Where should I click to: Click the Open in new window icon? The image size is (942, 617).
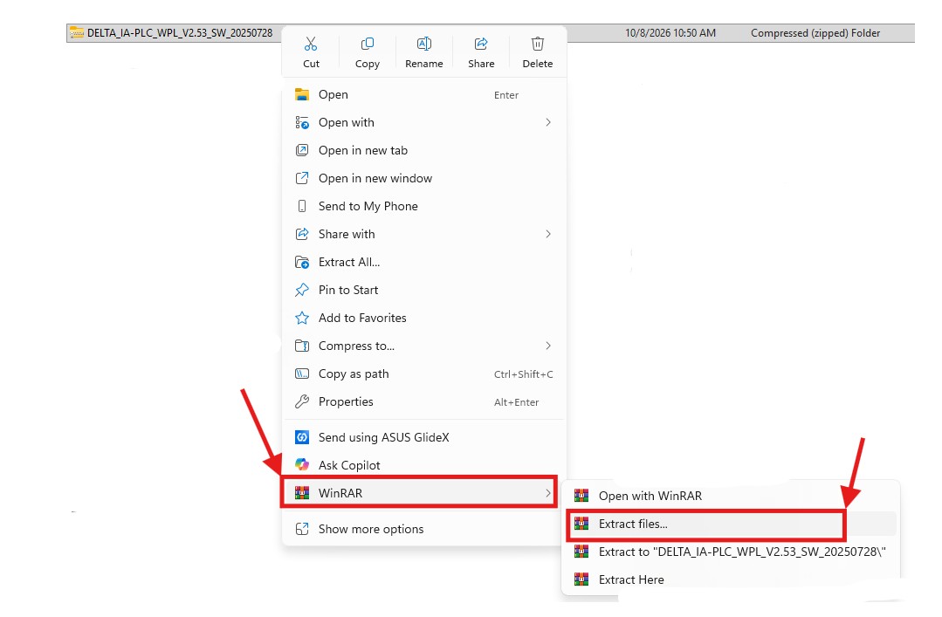302,178
